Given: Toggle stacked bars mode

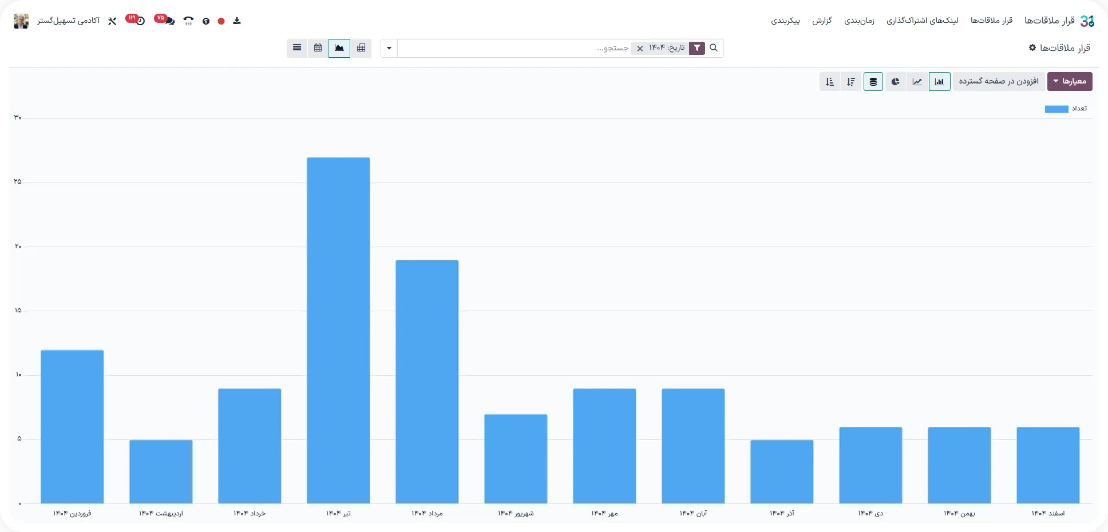Looking at the screenshot, I should pos(873,82).
